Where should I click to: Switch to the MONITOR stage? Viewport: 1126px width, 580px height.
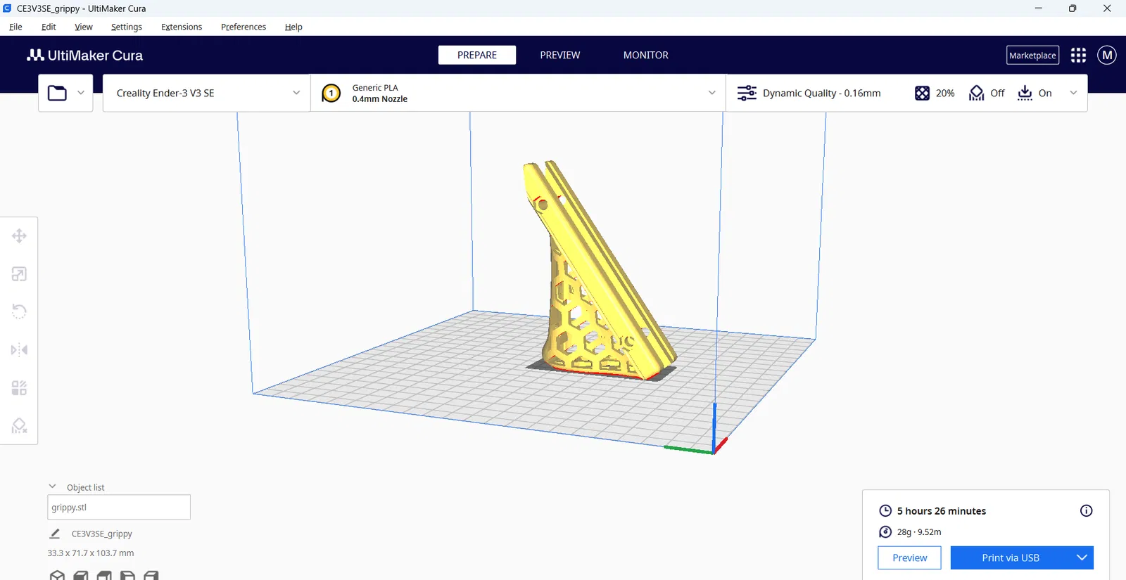646,55
